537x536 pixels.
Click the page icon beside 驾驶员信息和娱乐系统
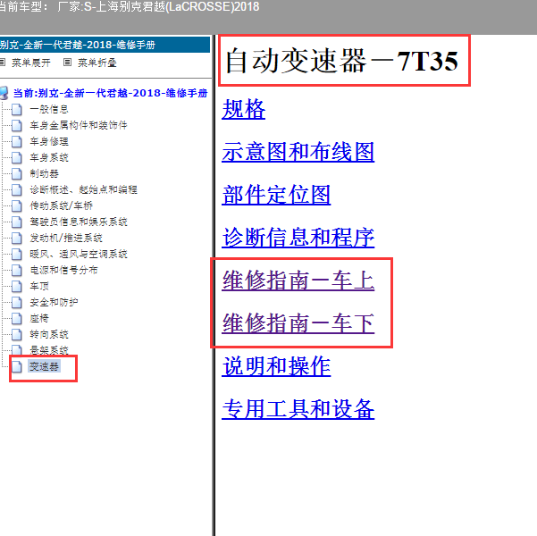pyautogui.click(x=16, y=222)
